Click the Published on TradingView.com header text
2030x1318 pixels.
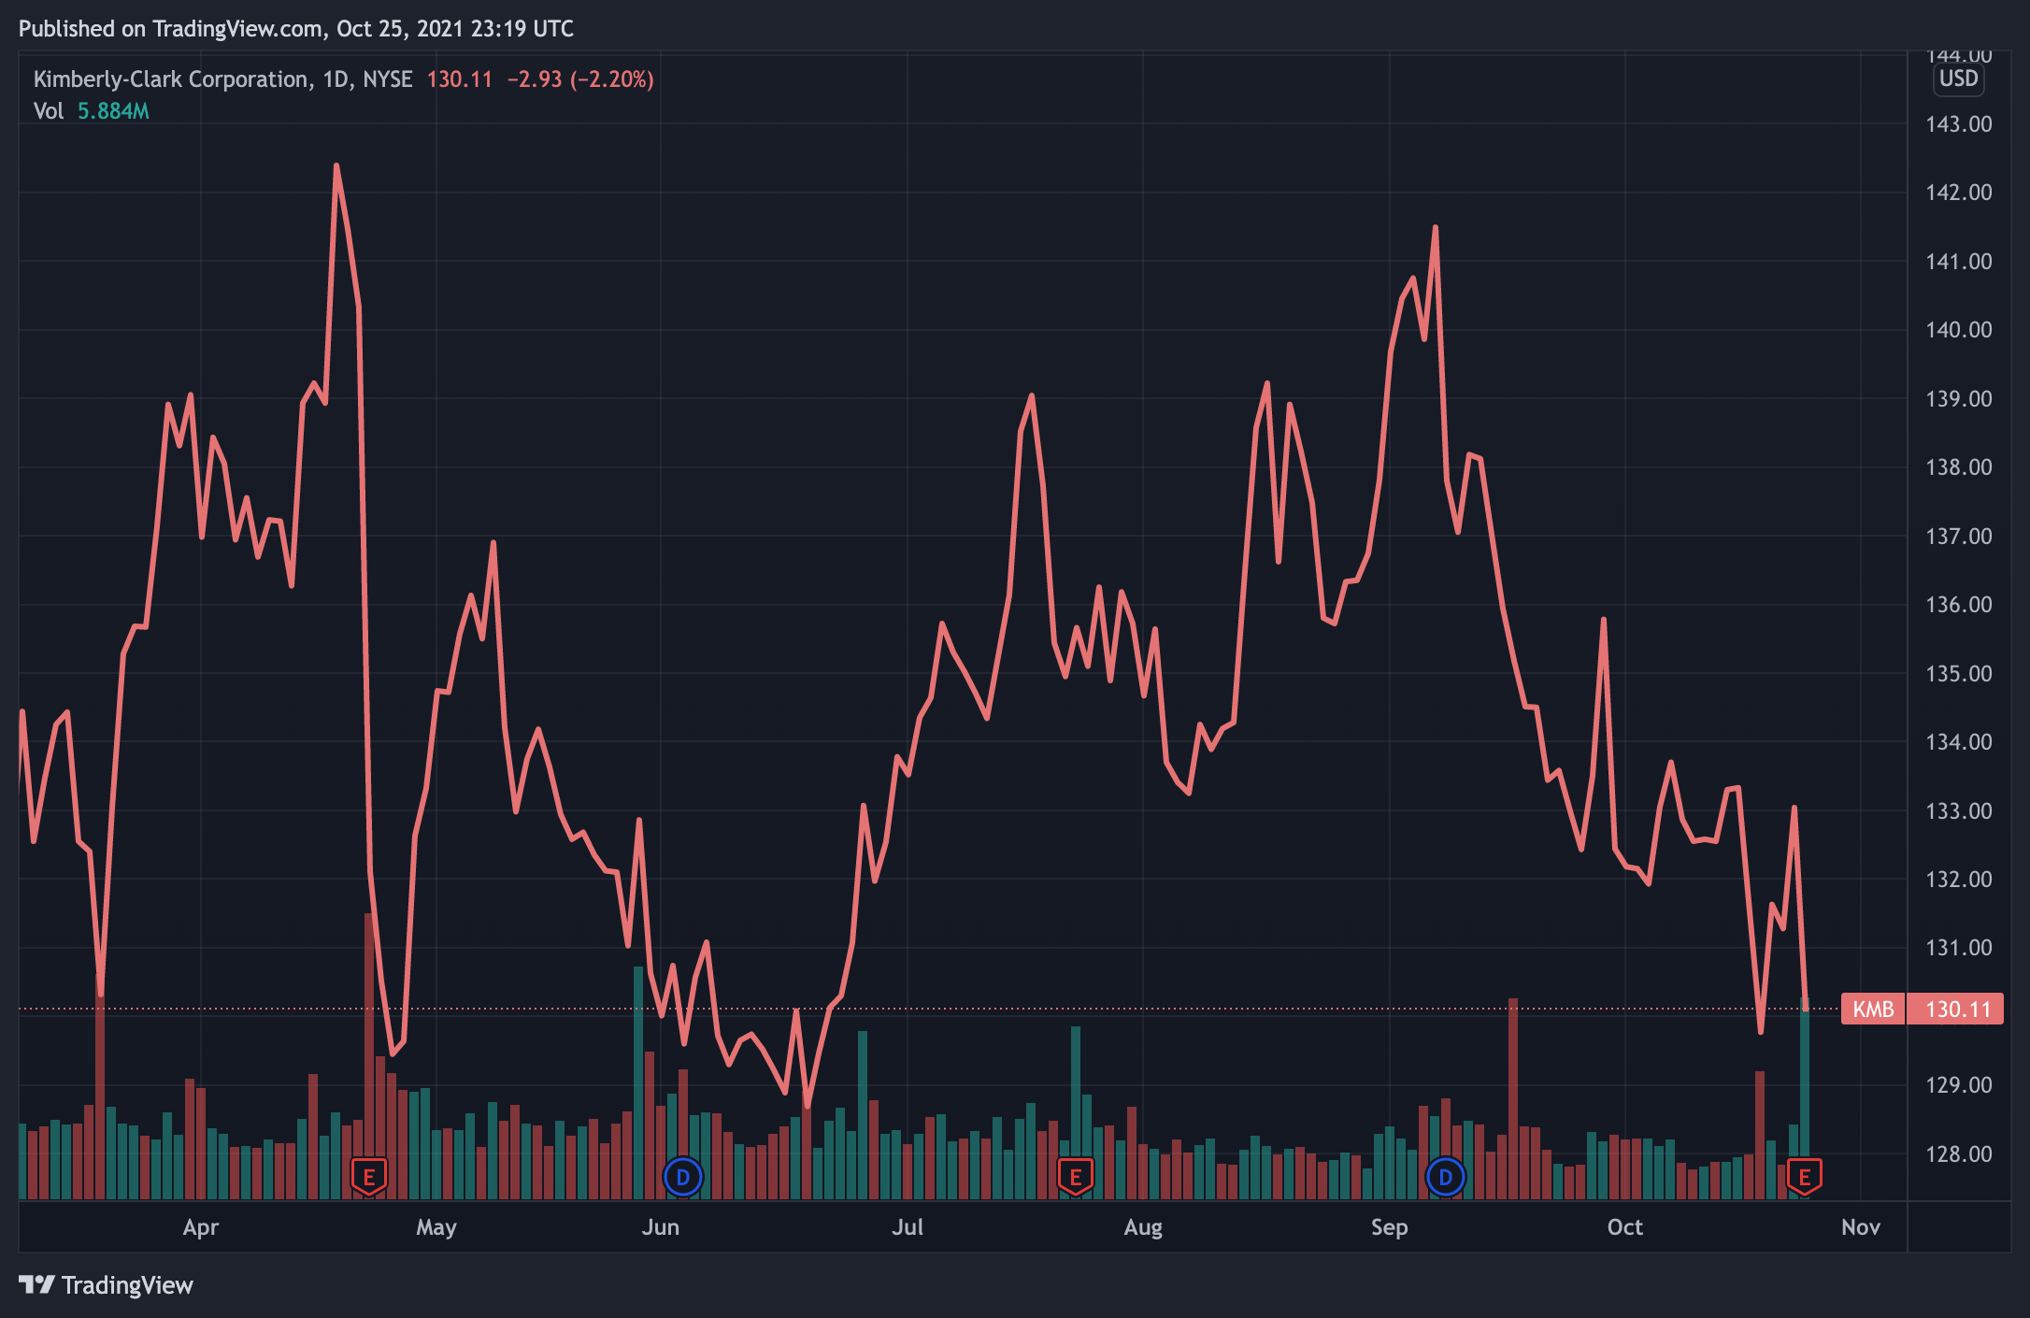pyautogui.click(x=295, y=29)
